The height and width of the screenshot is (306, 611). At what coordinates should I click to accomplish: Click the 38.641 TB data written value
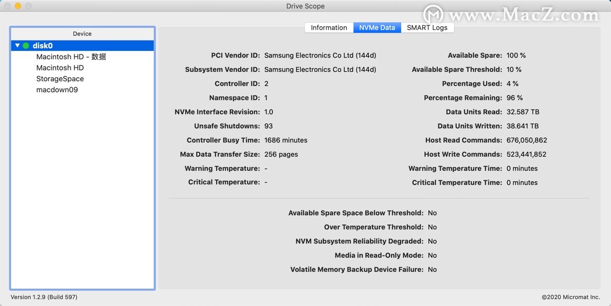[522, 126]
